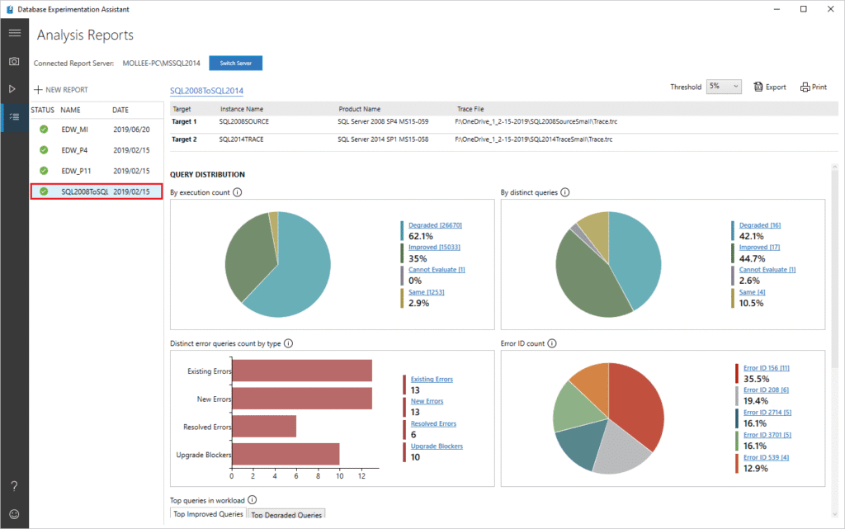
Task: Open the hamburger navigation menu
Action: pyautogui.click(x=14, y=33)
